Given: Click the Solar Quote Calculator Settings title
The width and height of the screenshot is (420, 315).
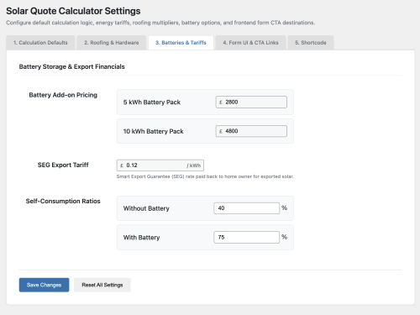Looking at the screenshot, I should point(73,11).
